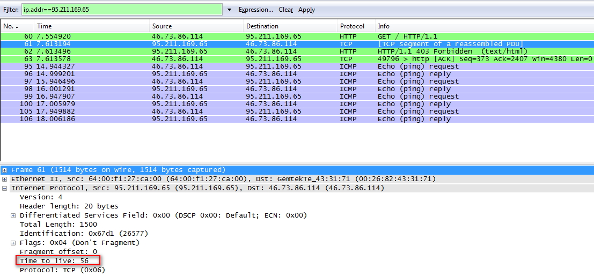Click the Clear filter button
Viewport: 594px width, 276px height.
(285, 10)
